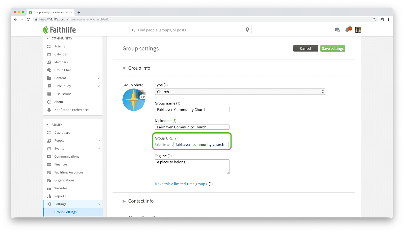
Task: Click camera icon to change group photo
Action: tap(143, 97)
